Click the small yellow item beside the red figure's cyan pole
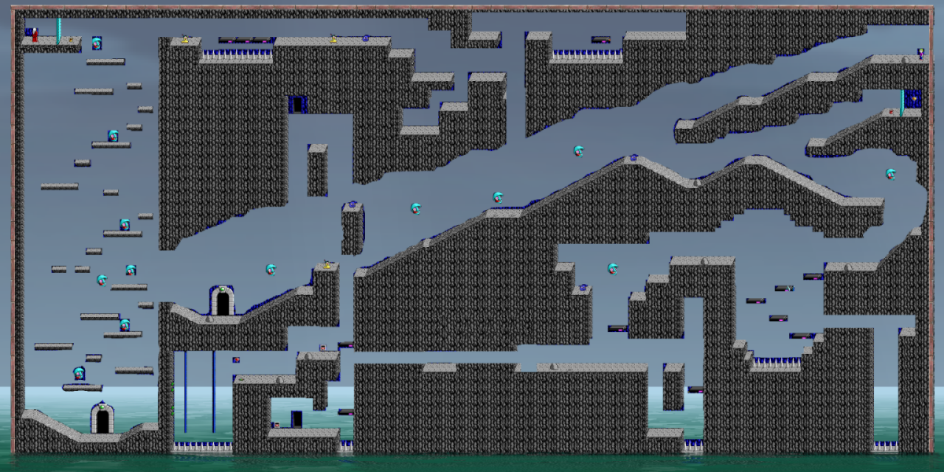The height and width of the screenshot is (472, 944). point(72,40)
